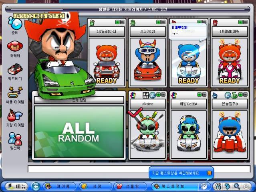Click the ㅋㅋ chat speech bubble

[188, 32]
